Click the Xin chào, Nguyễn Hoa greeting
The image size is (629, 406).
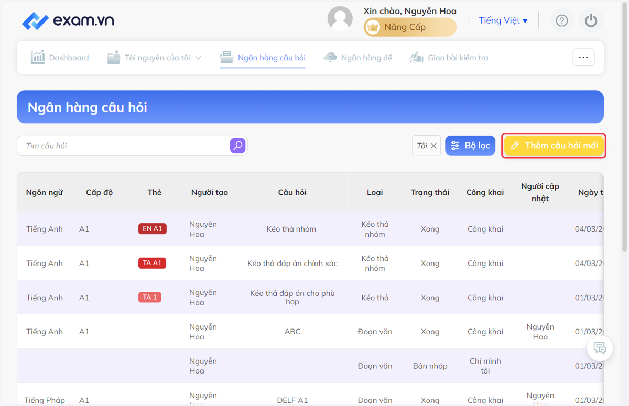[x=410, y=11]
